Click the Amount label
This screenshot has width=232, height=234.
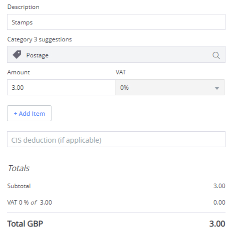pos(18,72)
